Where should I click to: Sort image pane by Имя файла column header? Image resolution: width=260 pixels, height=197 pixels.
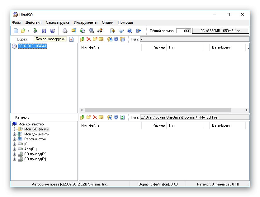tap(110, 47)
